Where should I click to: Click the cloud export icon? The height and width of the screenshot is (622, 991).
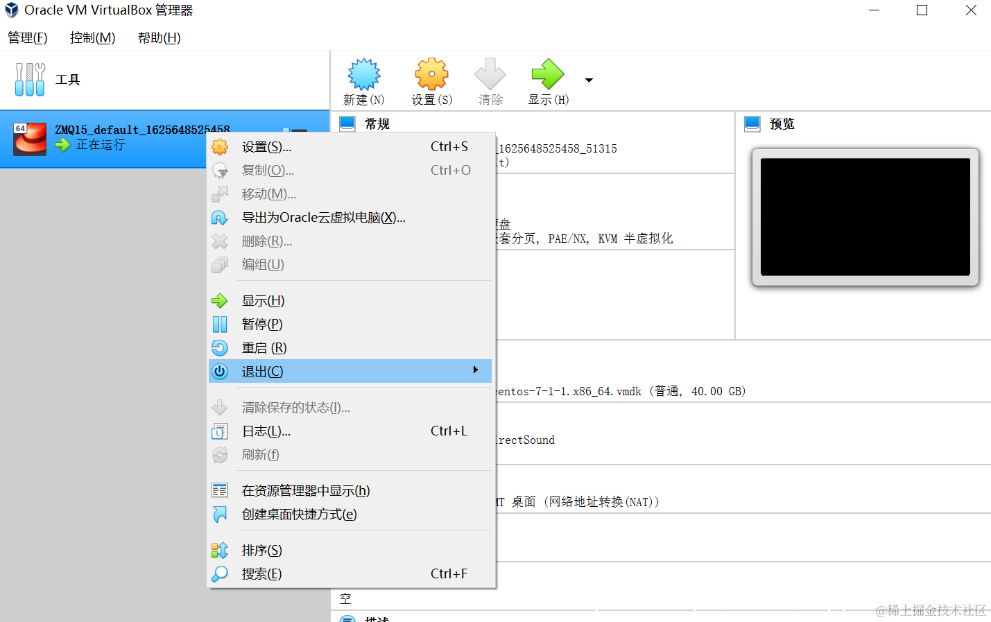click(220, 218)
